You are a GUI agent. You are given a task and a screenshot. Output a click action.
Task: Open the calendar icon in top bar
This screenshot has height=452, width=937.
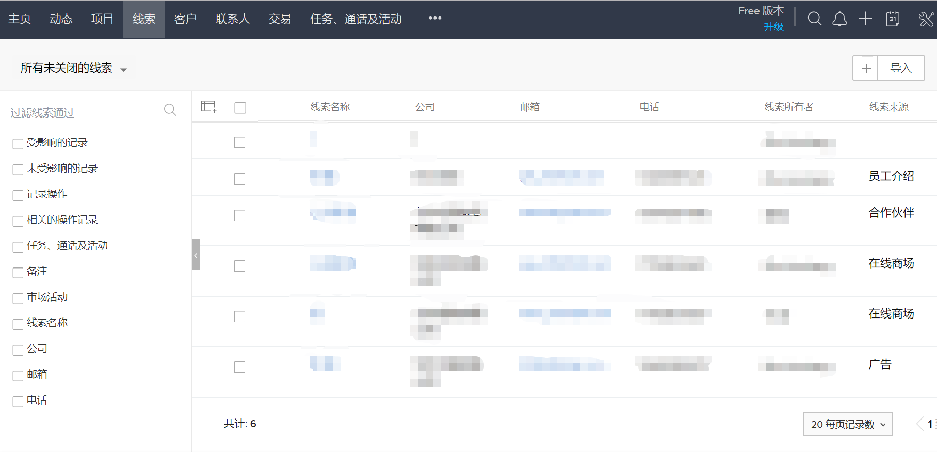click(893, 19)
